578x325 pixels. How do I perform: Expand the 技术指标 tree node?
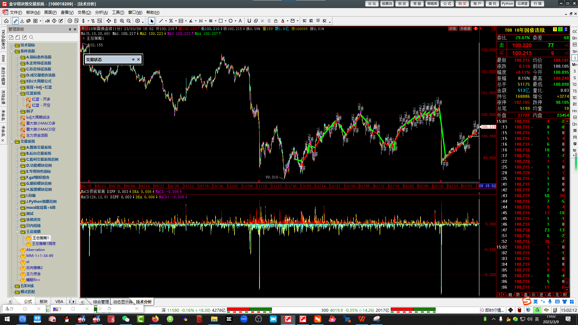12,45
